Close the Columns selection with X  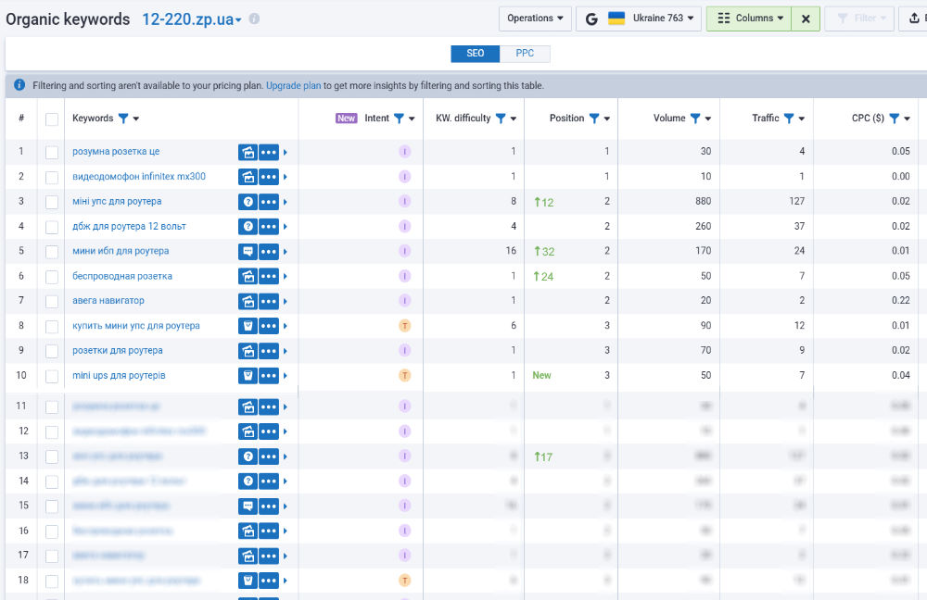point(806,19)
